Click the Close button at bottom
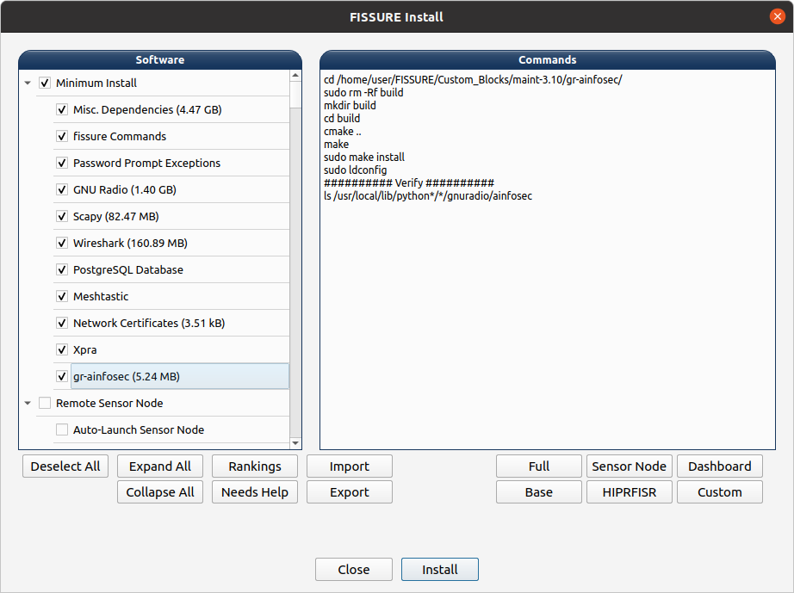 [x=353, y=569]
